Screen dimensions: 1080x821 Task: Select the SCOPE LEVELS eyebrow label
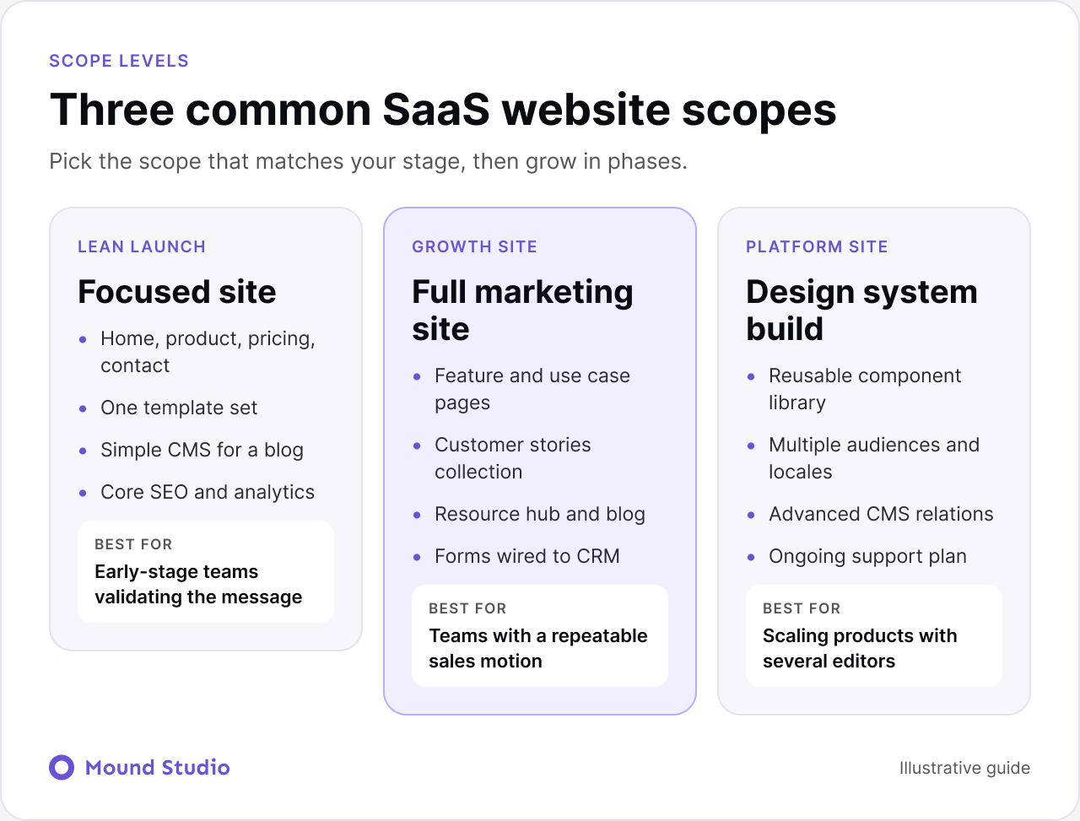pyautogui.click(x=119, y=61)
